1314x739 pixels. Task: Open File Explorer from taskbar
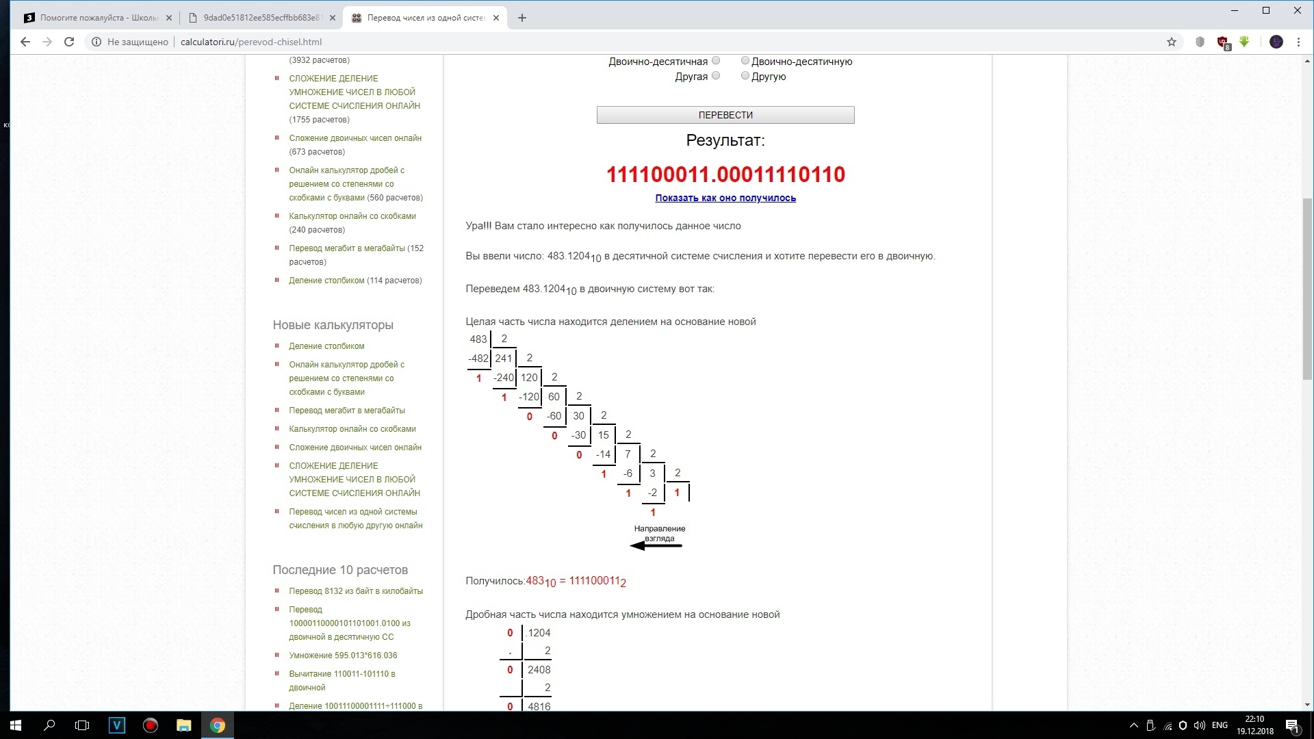pos(184,725)
